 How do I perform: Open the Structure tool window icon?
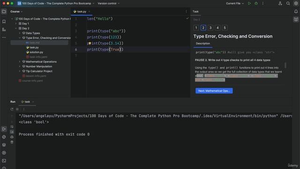click(x=4, y=30)
